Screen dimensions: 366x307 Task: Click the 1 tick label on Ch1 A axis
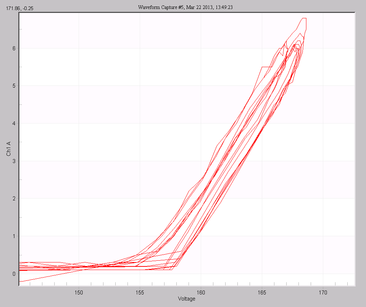pyautogui.click(x=13, y=236)
